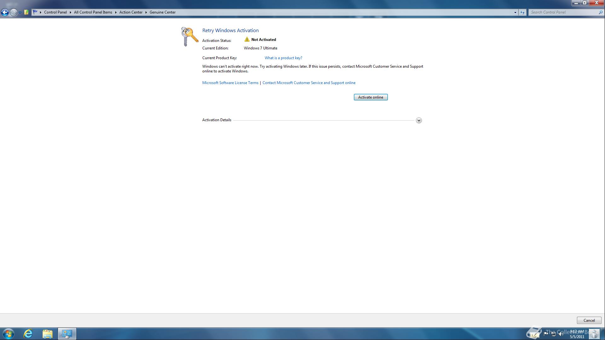Navigate to All Control Panel Items breadcrumb
This screenshot has height=340, width=605.
point(93,12)
